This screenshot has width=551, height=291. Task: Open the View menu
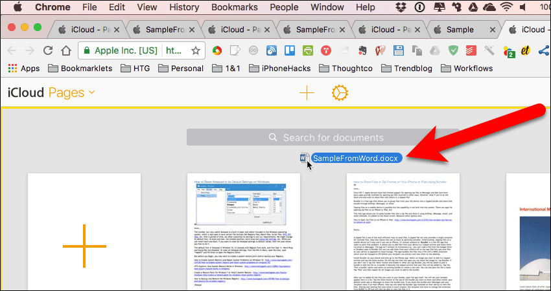147,7
